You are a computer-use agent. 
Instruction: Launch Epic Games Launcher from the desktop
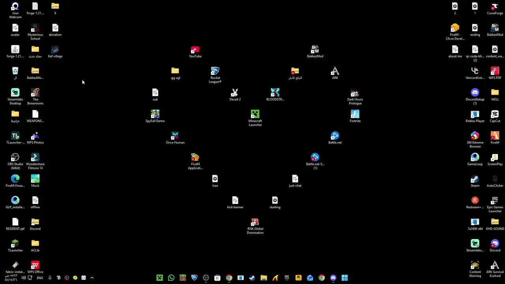[x=495, y=204]
